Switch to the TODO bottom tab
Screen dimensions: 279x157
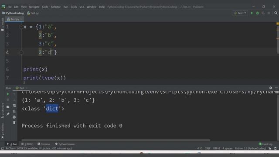point(27,144)
